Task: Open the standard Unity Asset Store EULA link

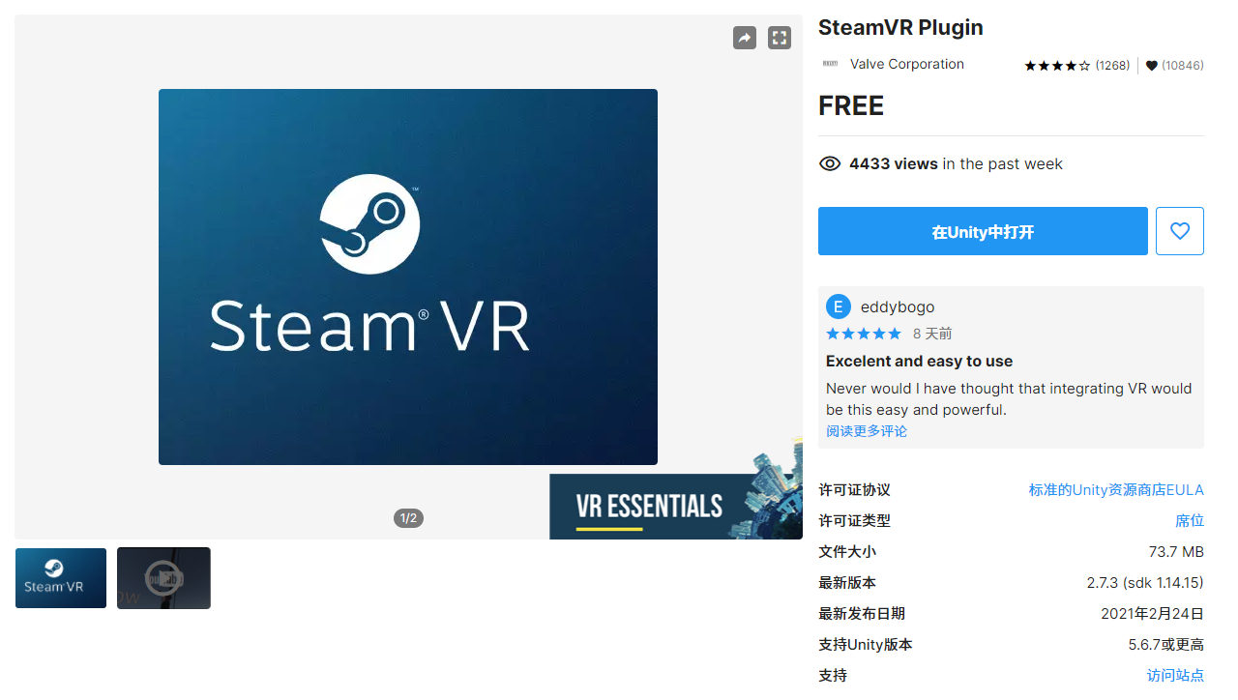Action: pos(1116,490)
